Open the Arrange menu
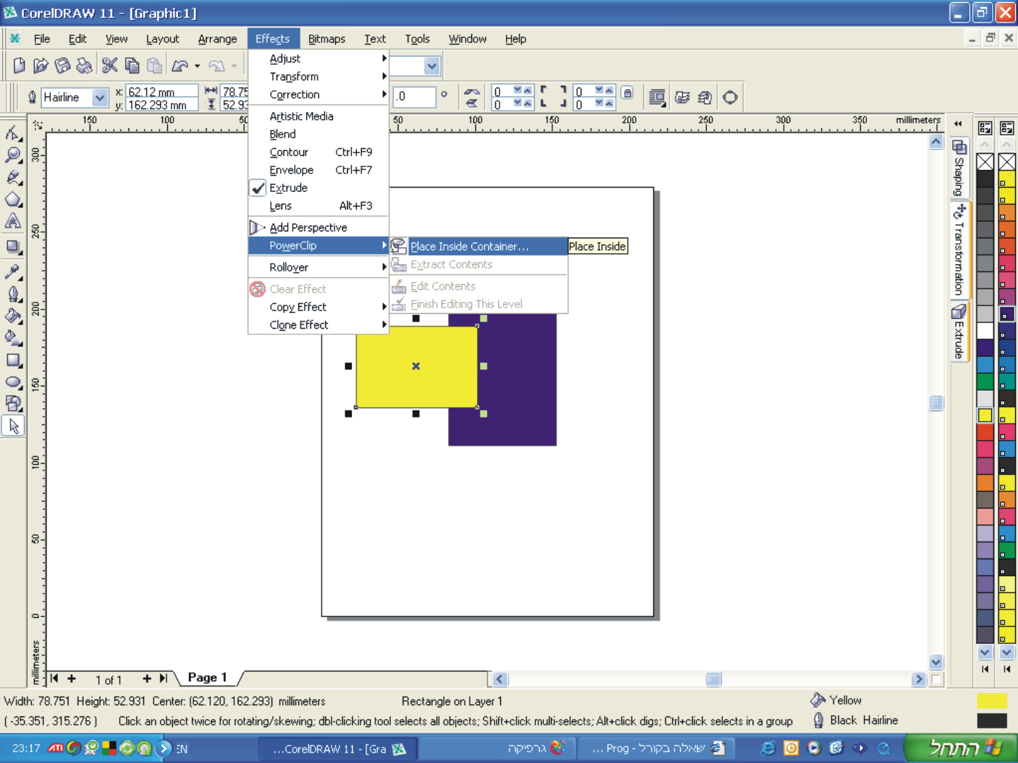1018x763 pixels. point(217,39)
